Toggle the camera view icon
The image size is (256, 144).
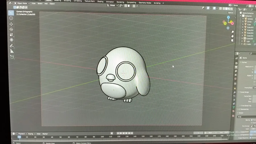pos(232,40)
